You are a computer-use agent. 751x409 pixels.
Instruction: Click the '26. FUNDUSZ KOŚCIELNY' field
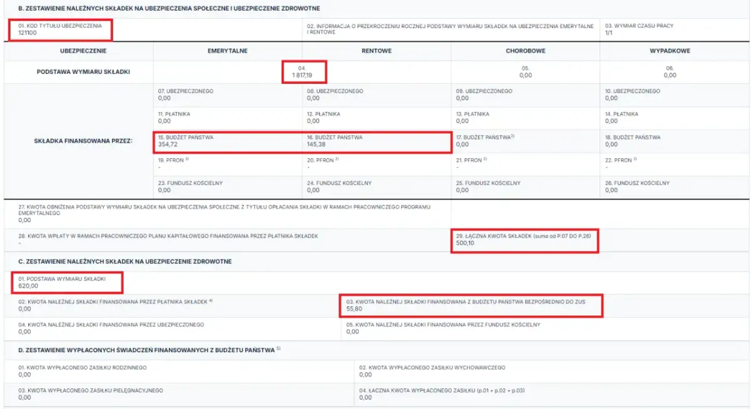(675, 186)
